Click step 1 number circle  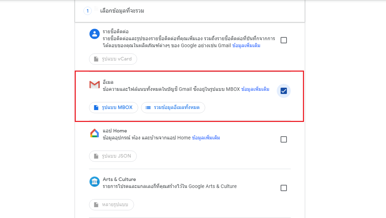point(88,11)
